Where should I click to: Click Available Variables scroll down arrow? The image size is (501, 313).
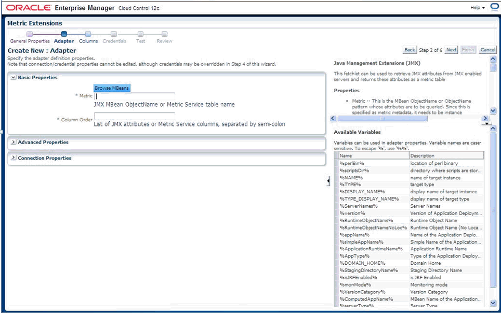coord(493,303)
